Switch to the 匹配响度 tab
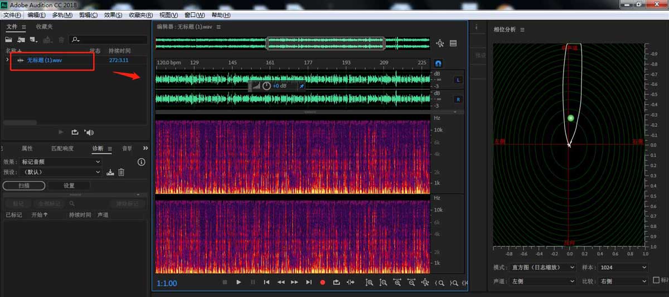 click(x=62, y=149)
